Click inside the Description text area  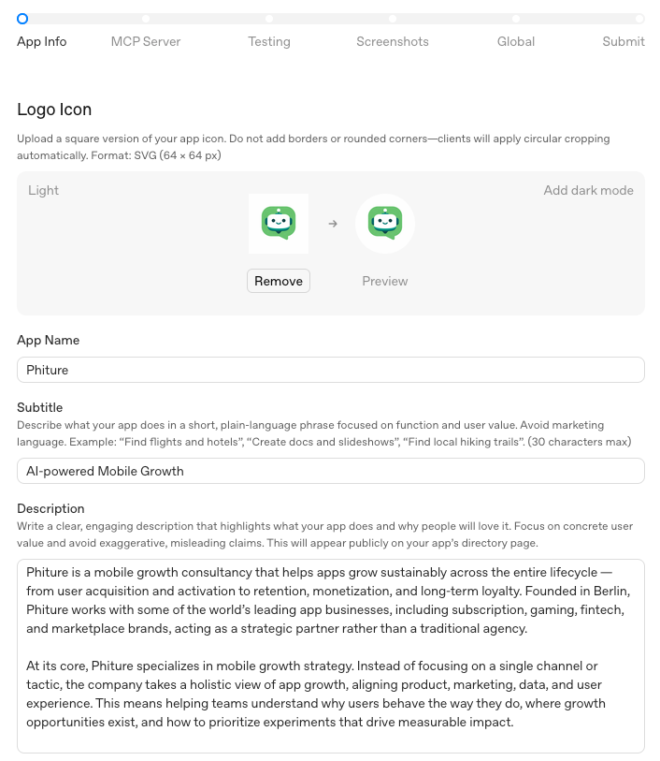331,655
